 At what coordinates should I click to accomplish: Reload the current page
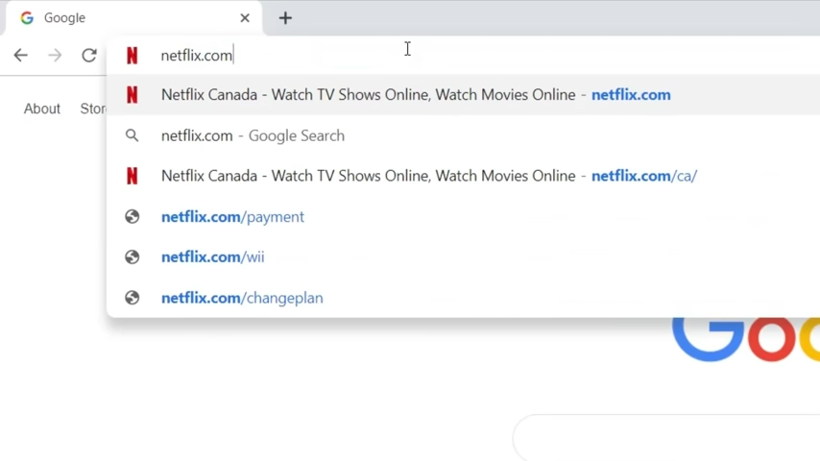point(89,56)
